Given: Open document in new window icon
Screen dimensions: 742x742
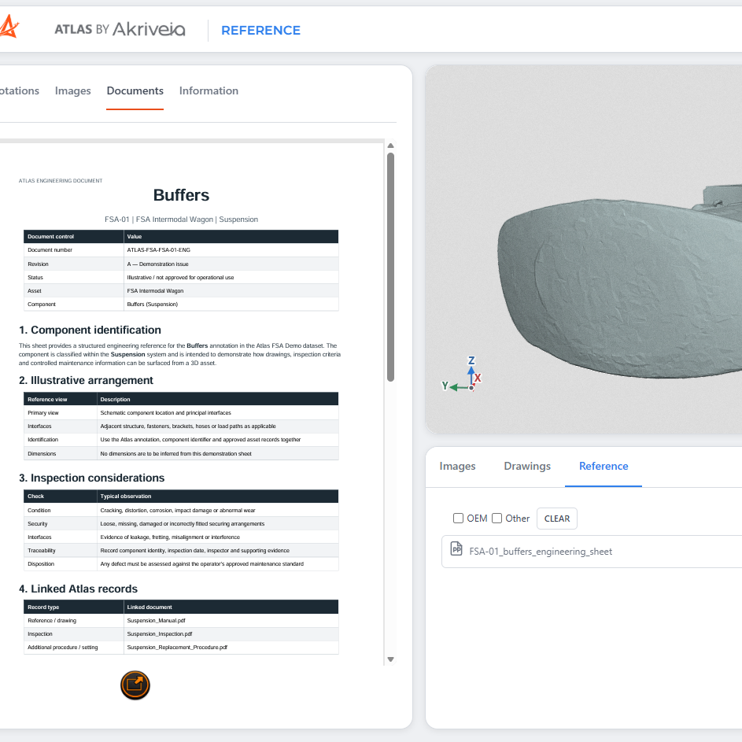Looking at the screenshot, I should pos(135,685).
